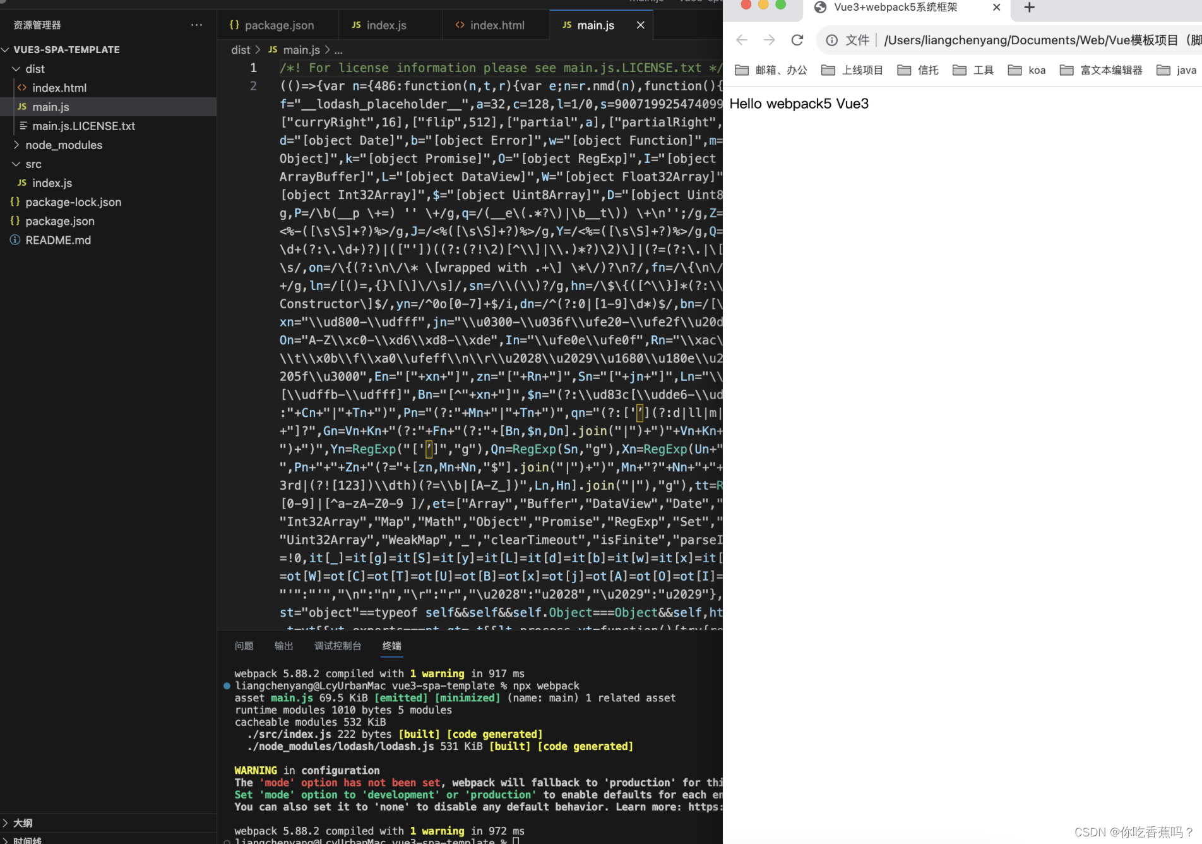Open index.js under src folder
The width and height of the screenshot is (1202, 844).
pos(52,183)
